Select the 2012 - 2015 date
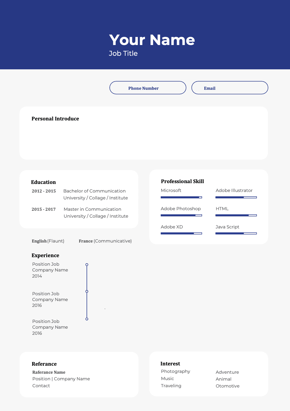This screenshot has height=411, width=290. click(x=44, y=191)
